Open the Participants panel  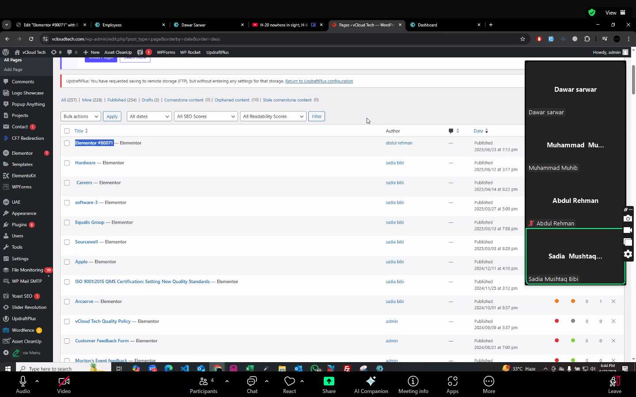click(x=204, y=385)
